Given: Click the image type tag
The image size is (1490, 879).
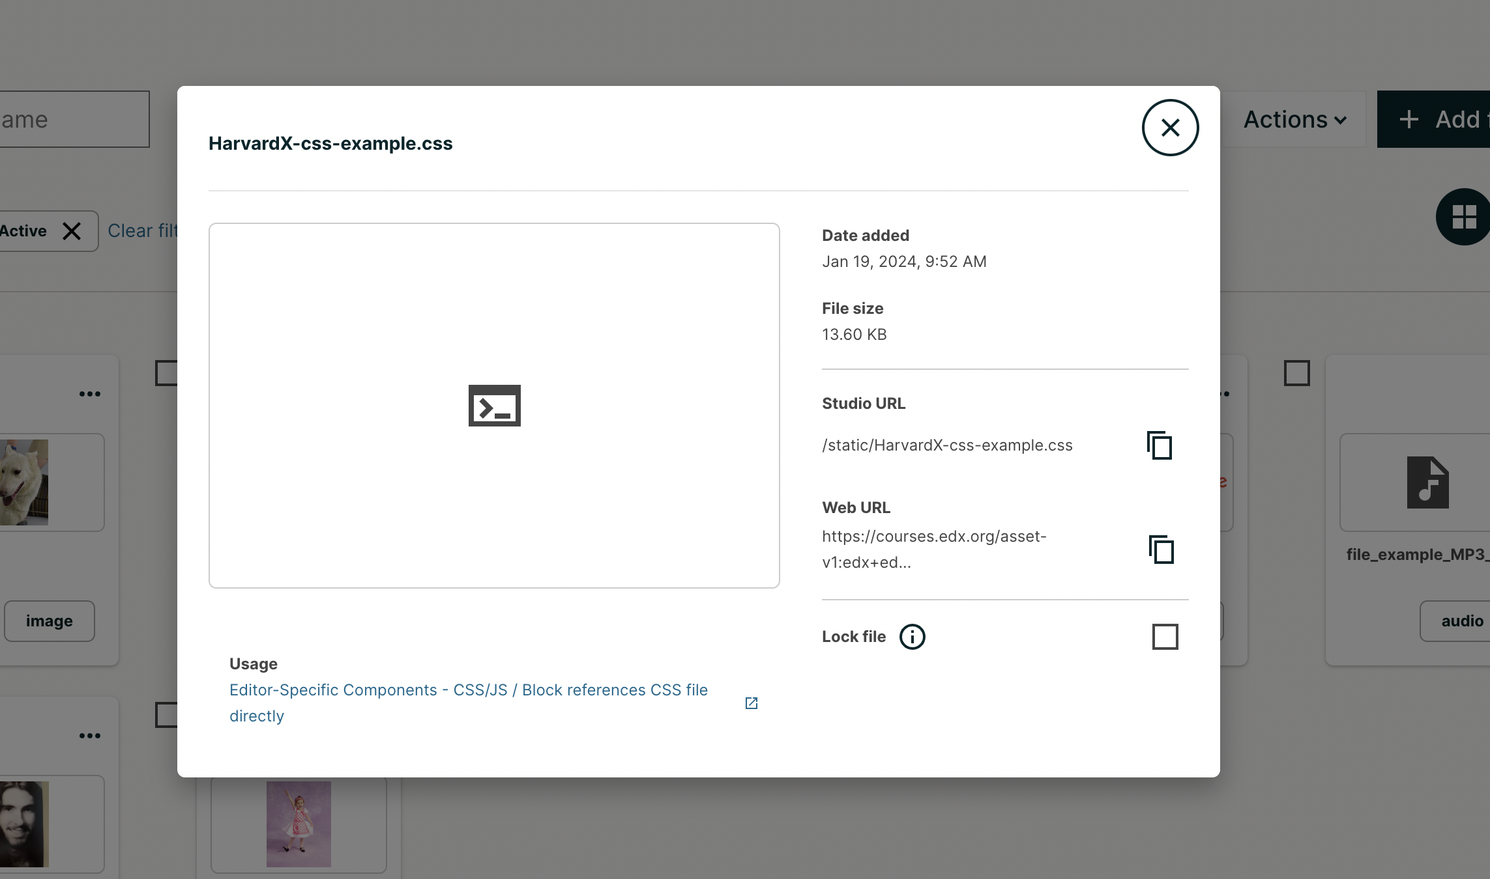Looking at the screenshot, I should pyautogui.click(x=49, y=621).
